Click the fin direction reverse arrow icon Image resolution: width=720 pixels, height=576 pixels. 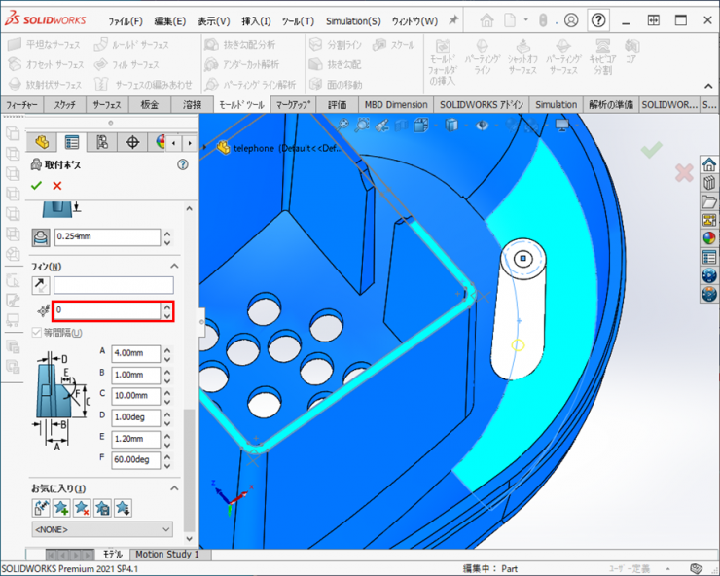click(41, 285)
